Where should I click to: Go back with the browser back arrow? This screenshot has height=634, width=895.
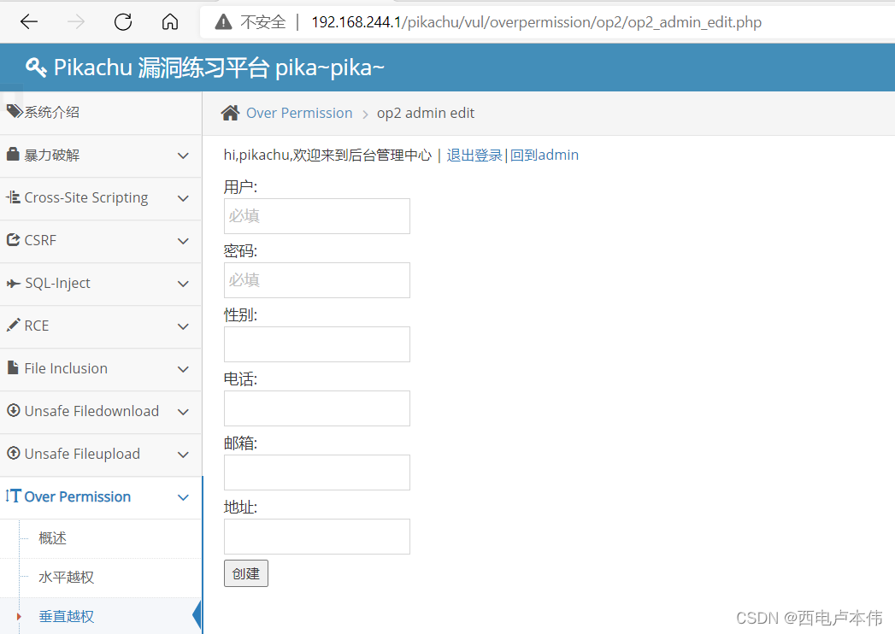28,21
